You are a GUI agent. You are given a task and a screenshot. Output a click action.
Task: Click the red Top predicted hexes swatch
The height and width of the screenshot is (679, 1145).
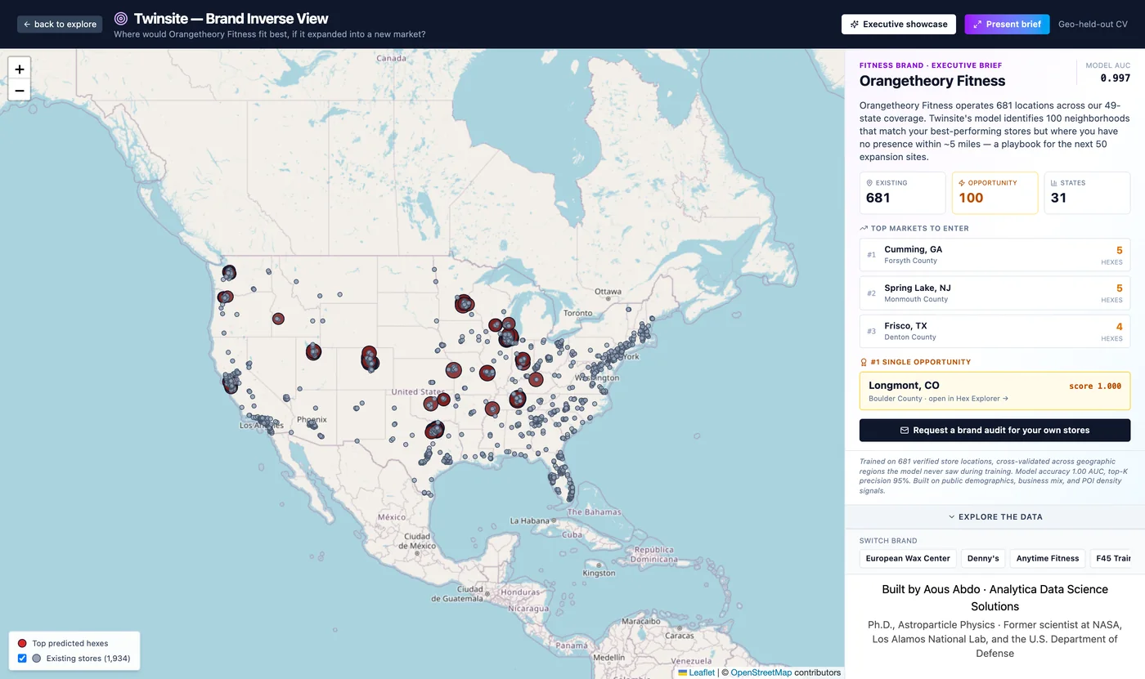point(22,644)
